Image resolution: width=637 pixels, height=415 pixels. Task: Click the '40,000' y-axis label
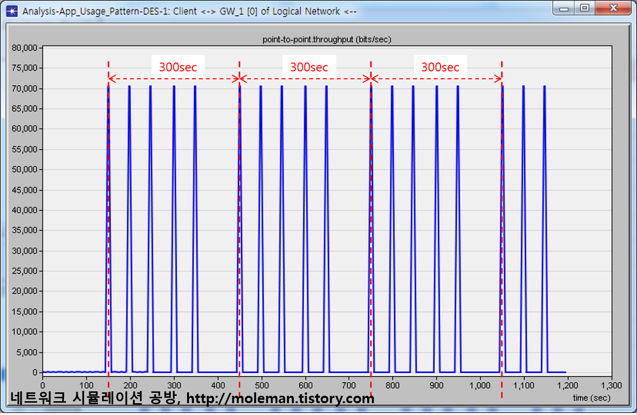click(x=25, y=210)
